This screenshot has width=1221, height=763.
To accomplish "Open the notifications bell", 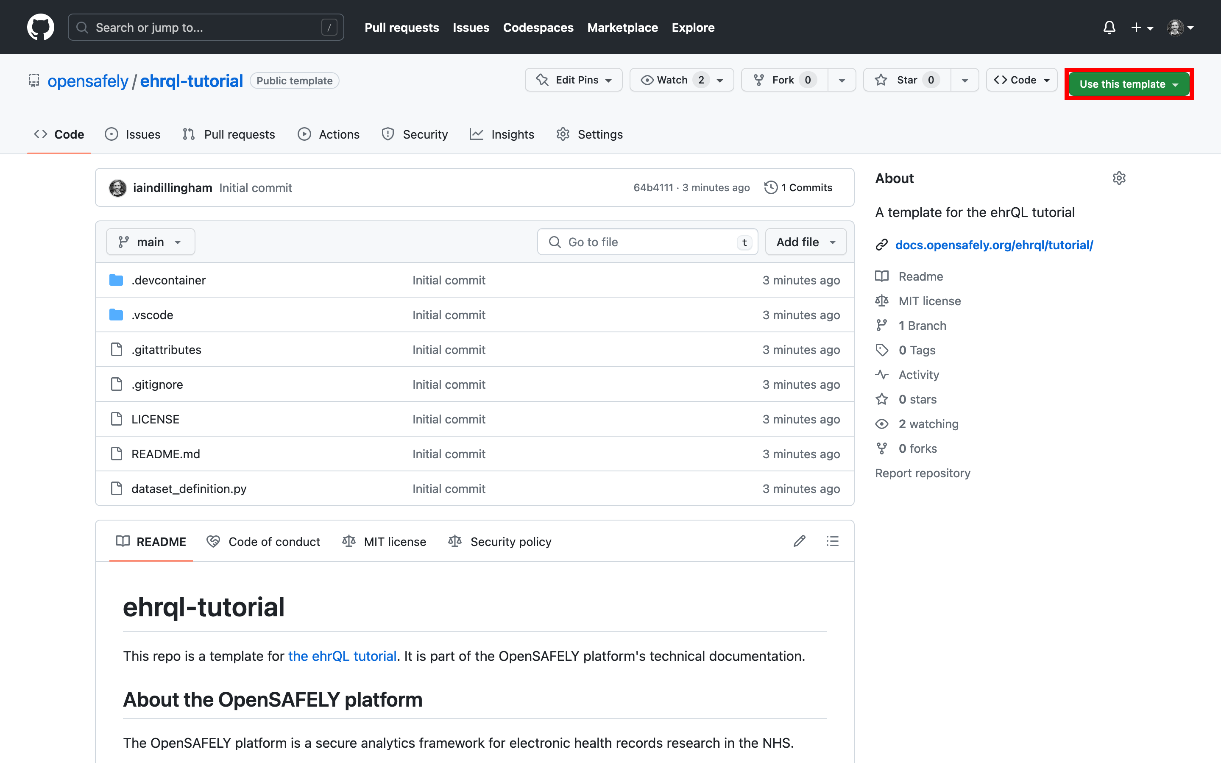I will pos(1109,27).
